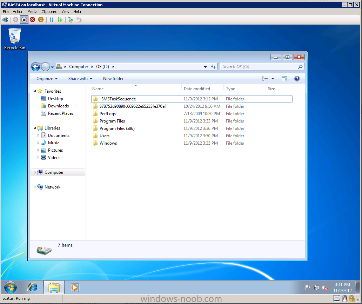Viewport: 362px width, 304px height.
Task: Select the Videos library
Action: (54, 158)
